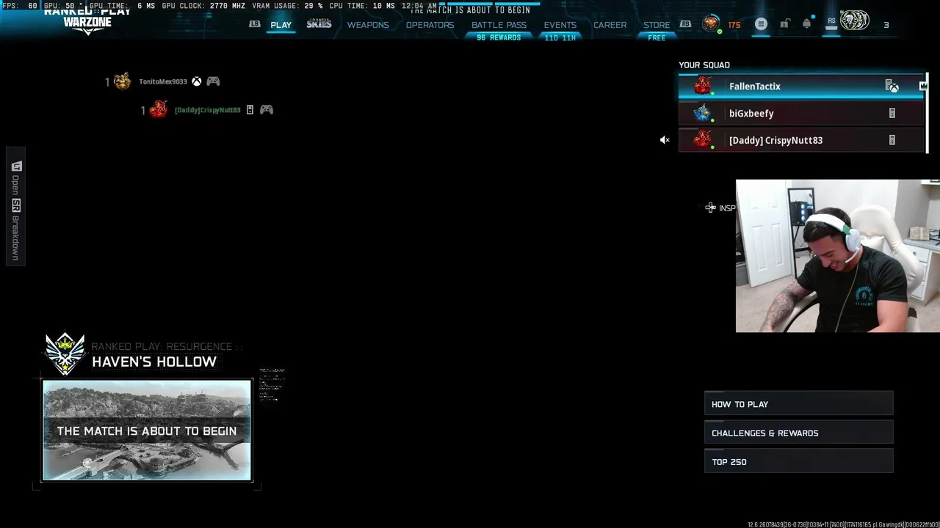Click the YOUR SQUAD heading
940x528 pixels.
704,65
